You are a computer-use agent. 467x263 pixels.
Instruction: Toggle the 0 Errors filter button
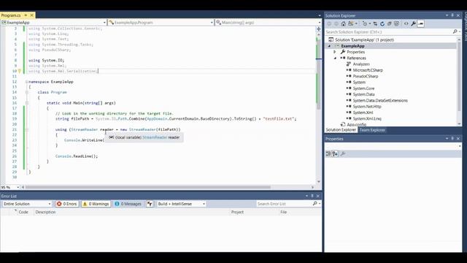[x=66, y=204]
